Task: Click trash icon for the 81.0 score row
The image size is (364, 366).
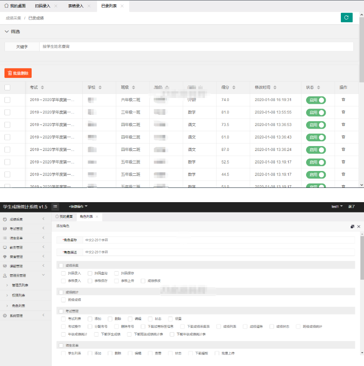Action: (343, 112)
